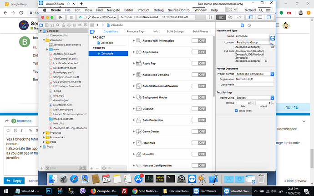Click the Apple menu logo
The image size is (314, 196).
coord(45,10)
